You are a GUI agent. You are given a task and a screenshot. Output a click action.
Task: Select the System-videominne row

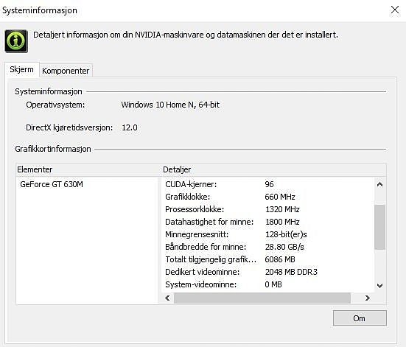[x=268, y=284]
